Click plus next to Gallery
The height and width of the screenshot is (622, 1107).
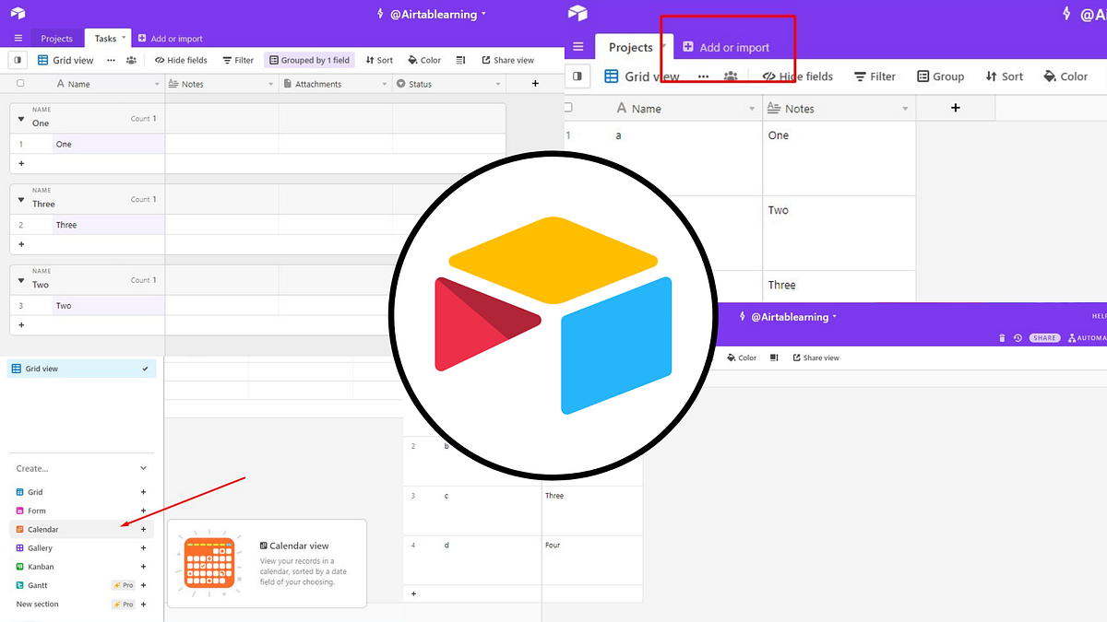(143, 548)
